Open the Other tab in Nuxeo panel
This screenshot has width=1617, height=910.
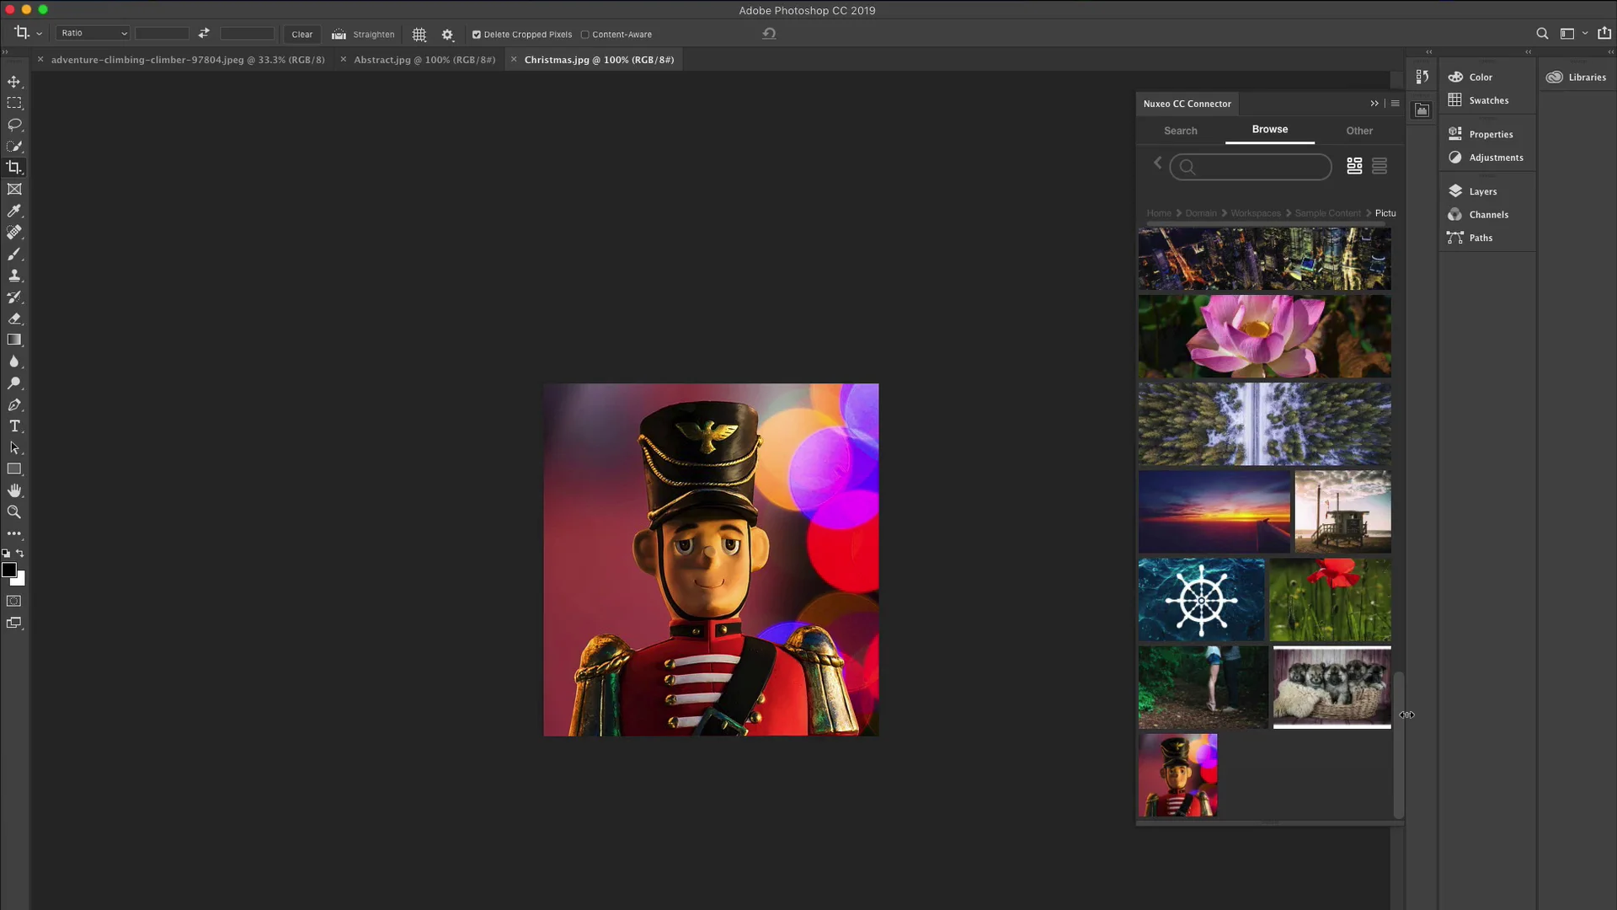click(1358, 131)
